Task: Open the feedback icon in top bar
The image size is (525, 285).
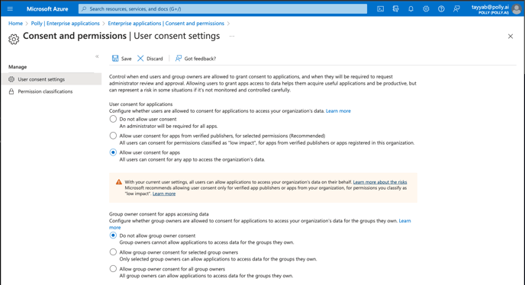Action: (x=456, y=9)
